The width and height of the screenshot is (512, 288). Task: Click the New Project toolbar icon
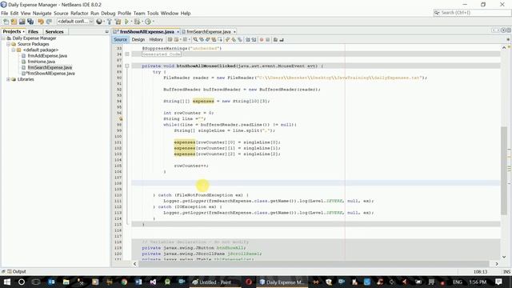pos(14,22)
